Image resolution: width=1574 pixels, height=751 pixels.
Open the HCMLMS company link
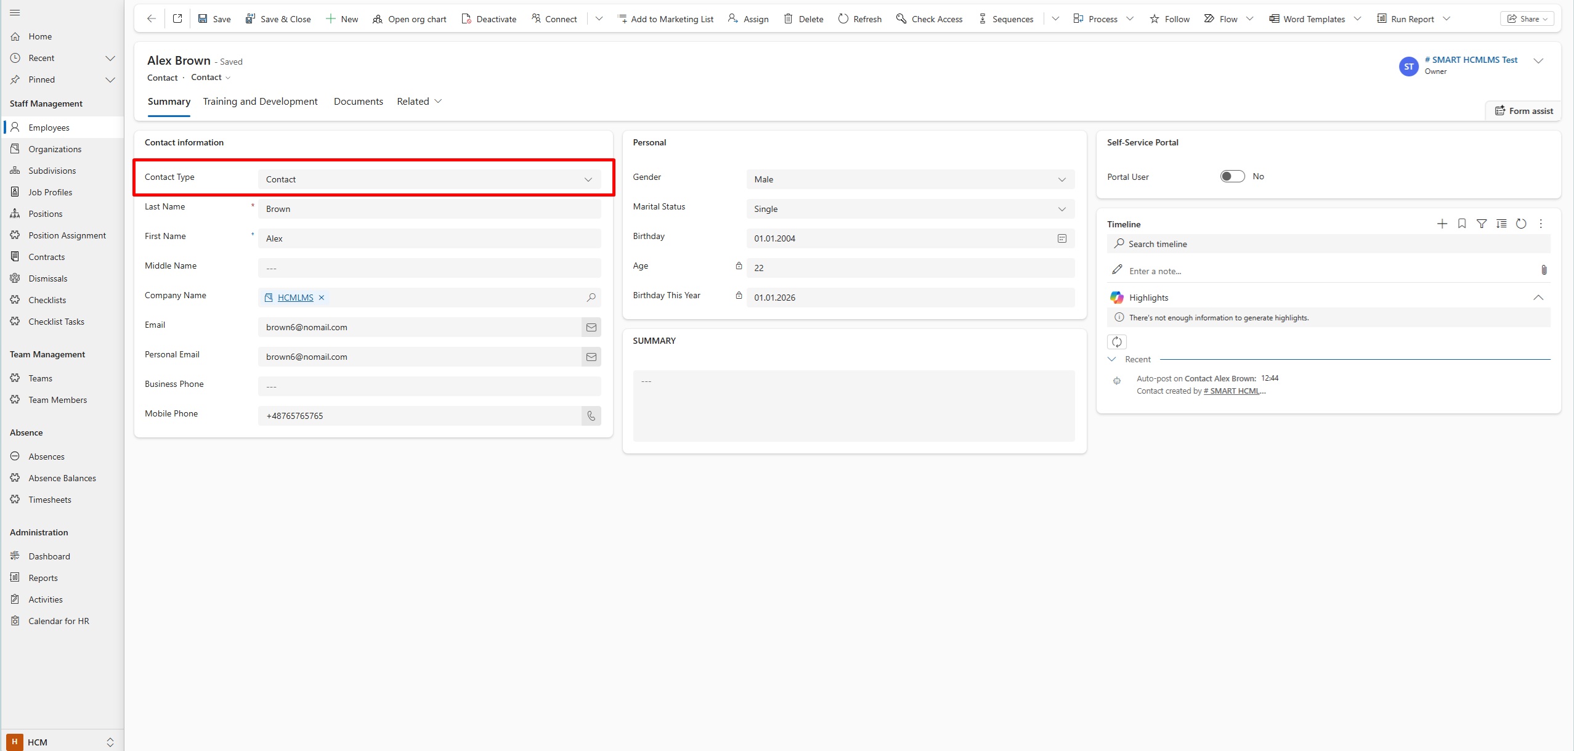tap(295, 298)
